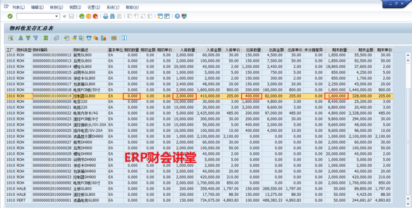Screen dimensions: 412x208
Task: Click the Sum total sigma icon
Action: pyautogui.click(x=46, y=38)
